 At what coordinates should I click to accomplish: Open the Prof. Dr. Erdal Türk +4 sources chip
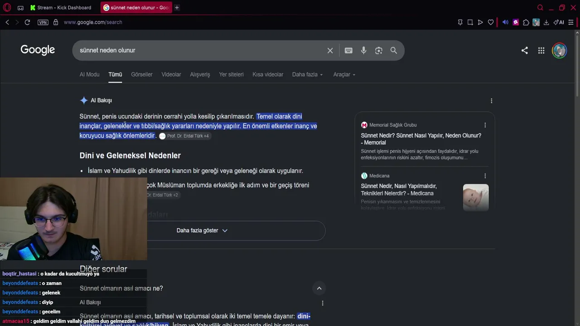[184, 136]
